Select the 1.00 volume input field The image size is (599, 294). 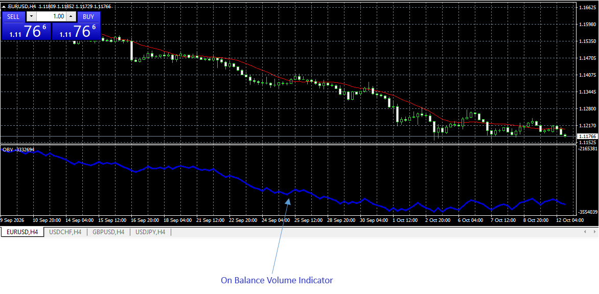52,16
